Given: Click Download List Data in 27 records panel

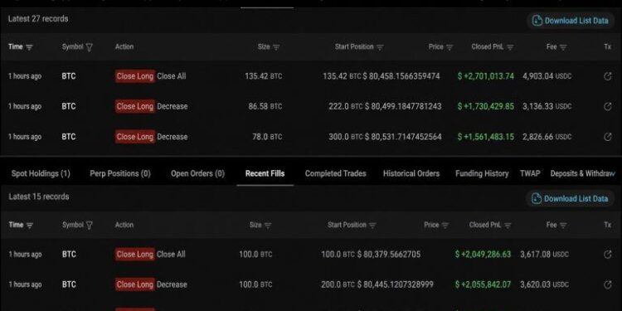Looking at the screenshot, I should [x=571, y=21].
